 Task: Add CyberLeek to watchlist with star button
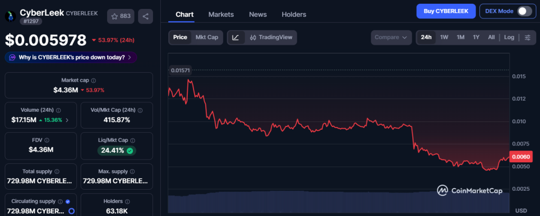pyautogui.click(x=121, y=16)
